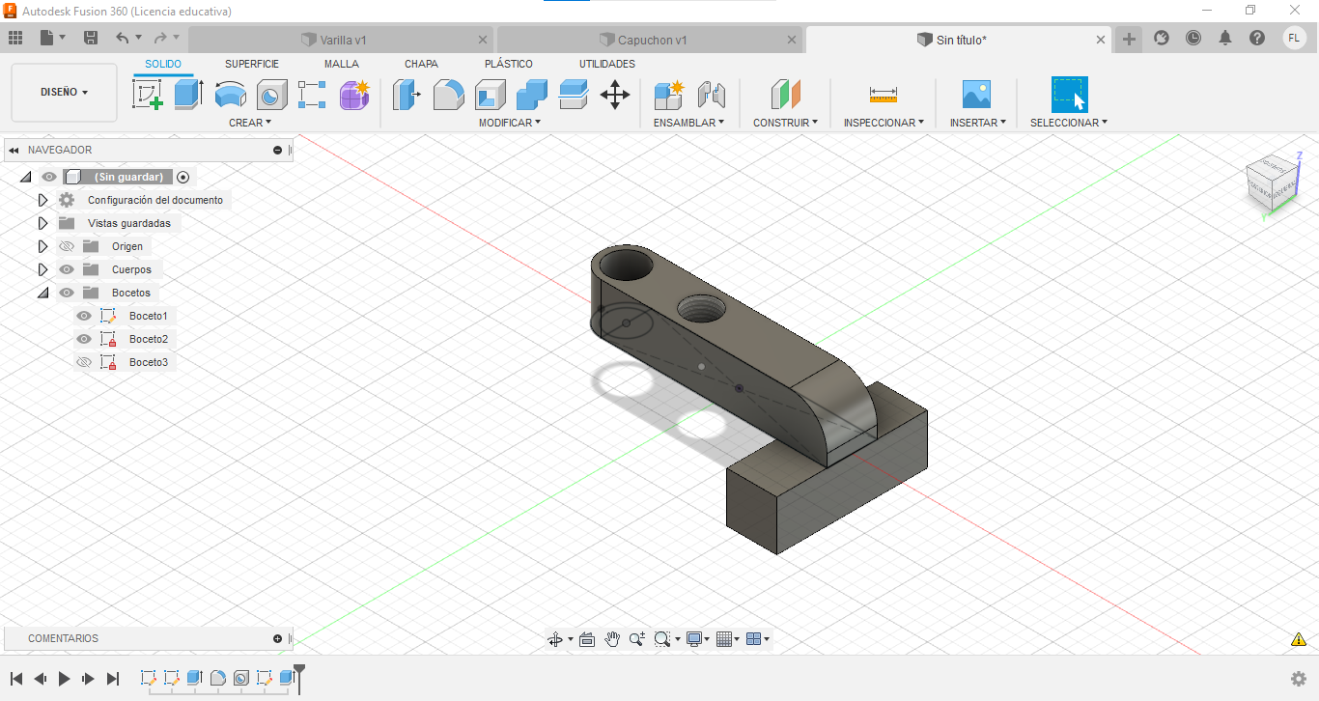Toggle visibility of the (Sin guardar) root component

click(x=49, y=177)
